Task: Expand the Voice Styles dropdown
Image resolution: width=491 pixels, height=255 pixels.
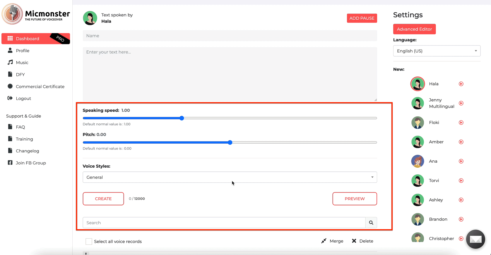Action: pyautogui.click(x=230, y=177)
